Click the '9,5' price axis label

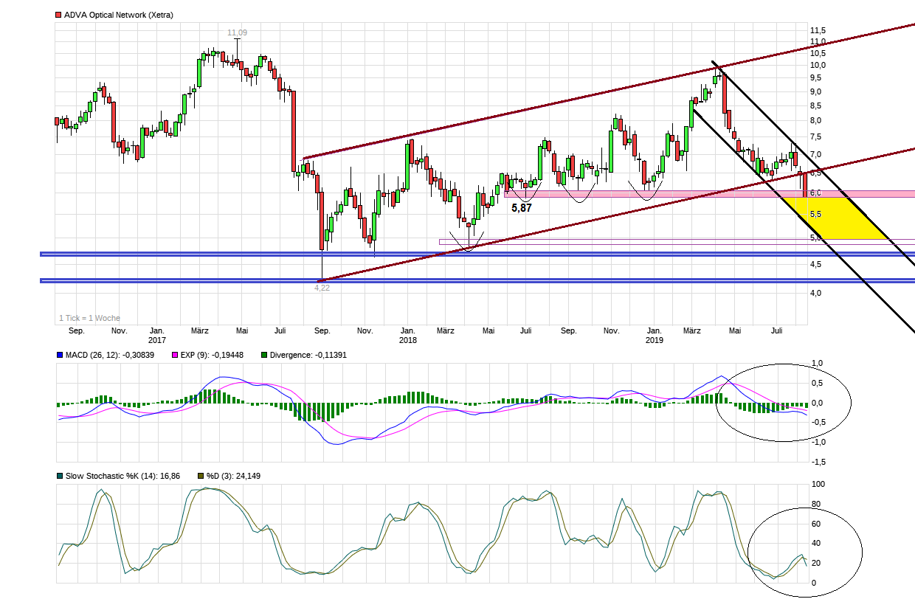click(x=818, y=77)
